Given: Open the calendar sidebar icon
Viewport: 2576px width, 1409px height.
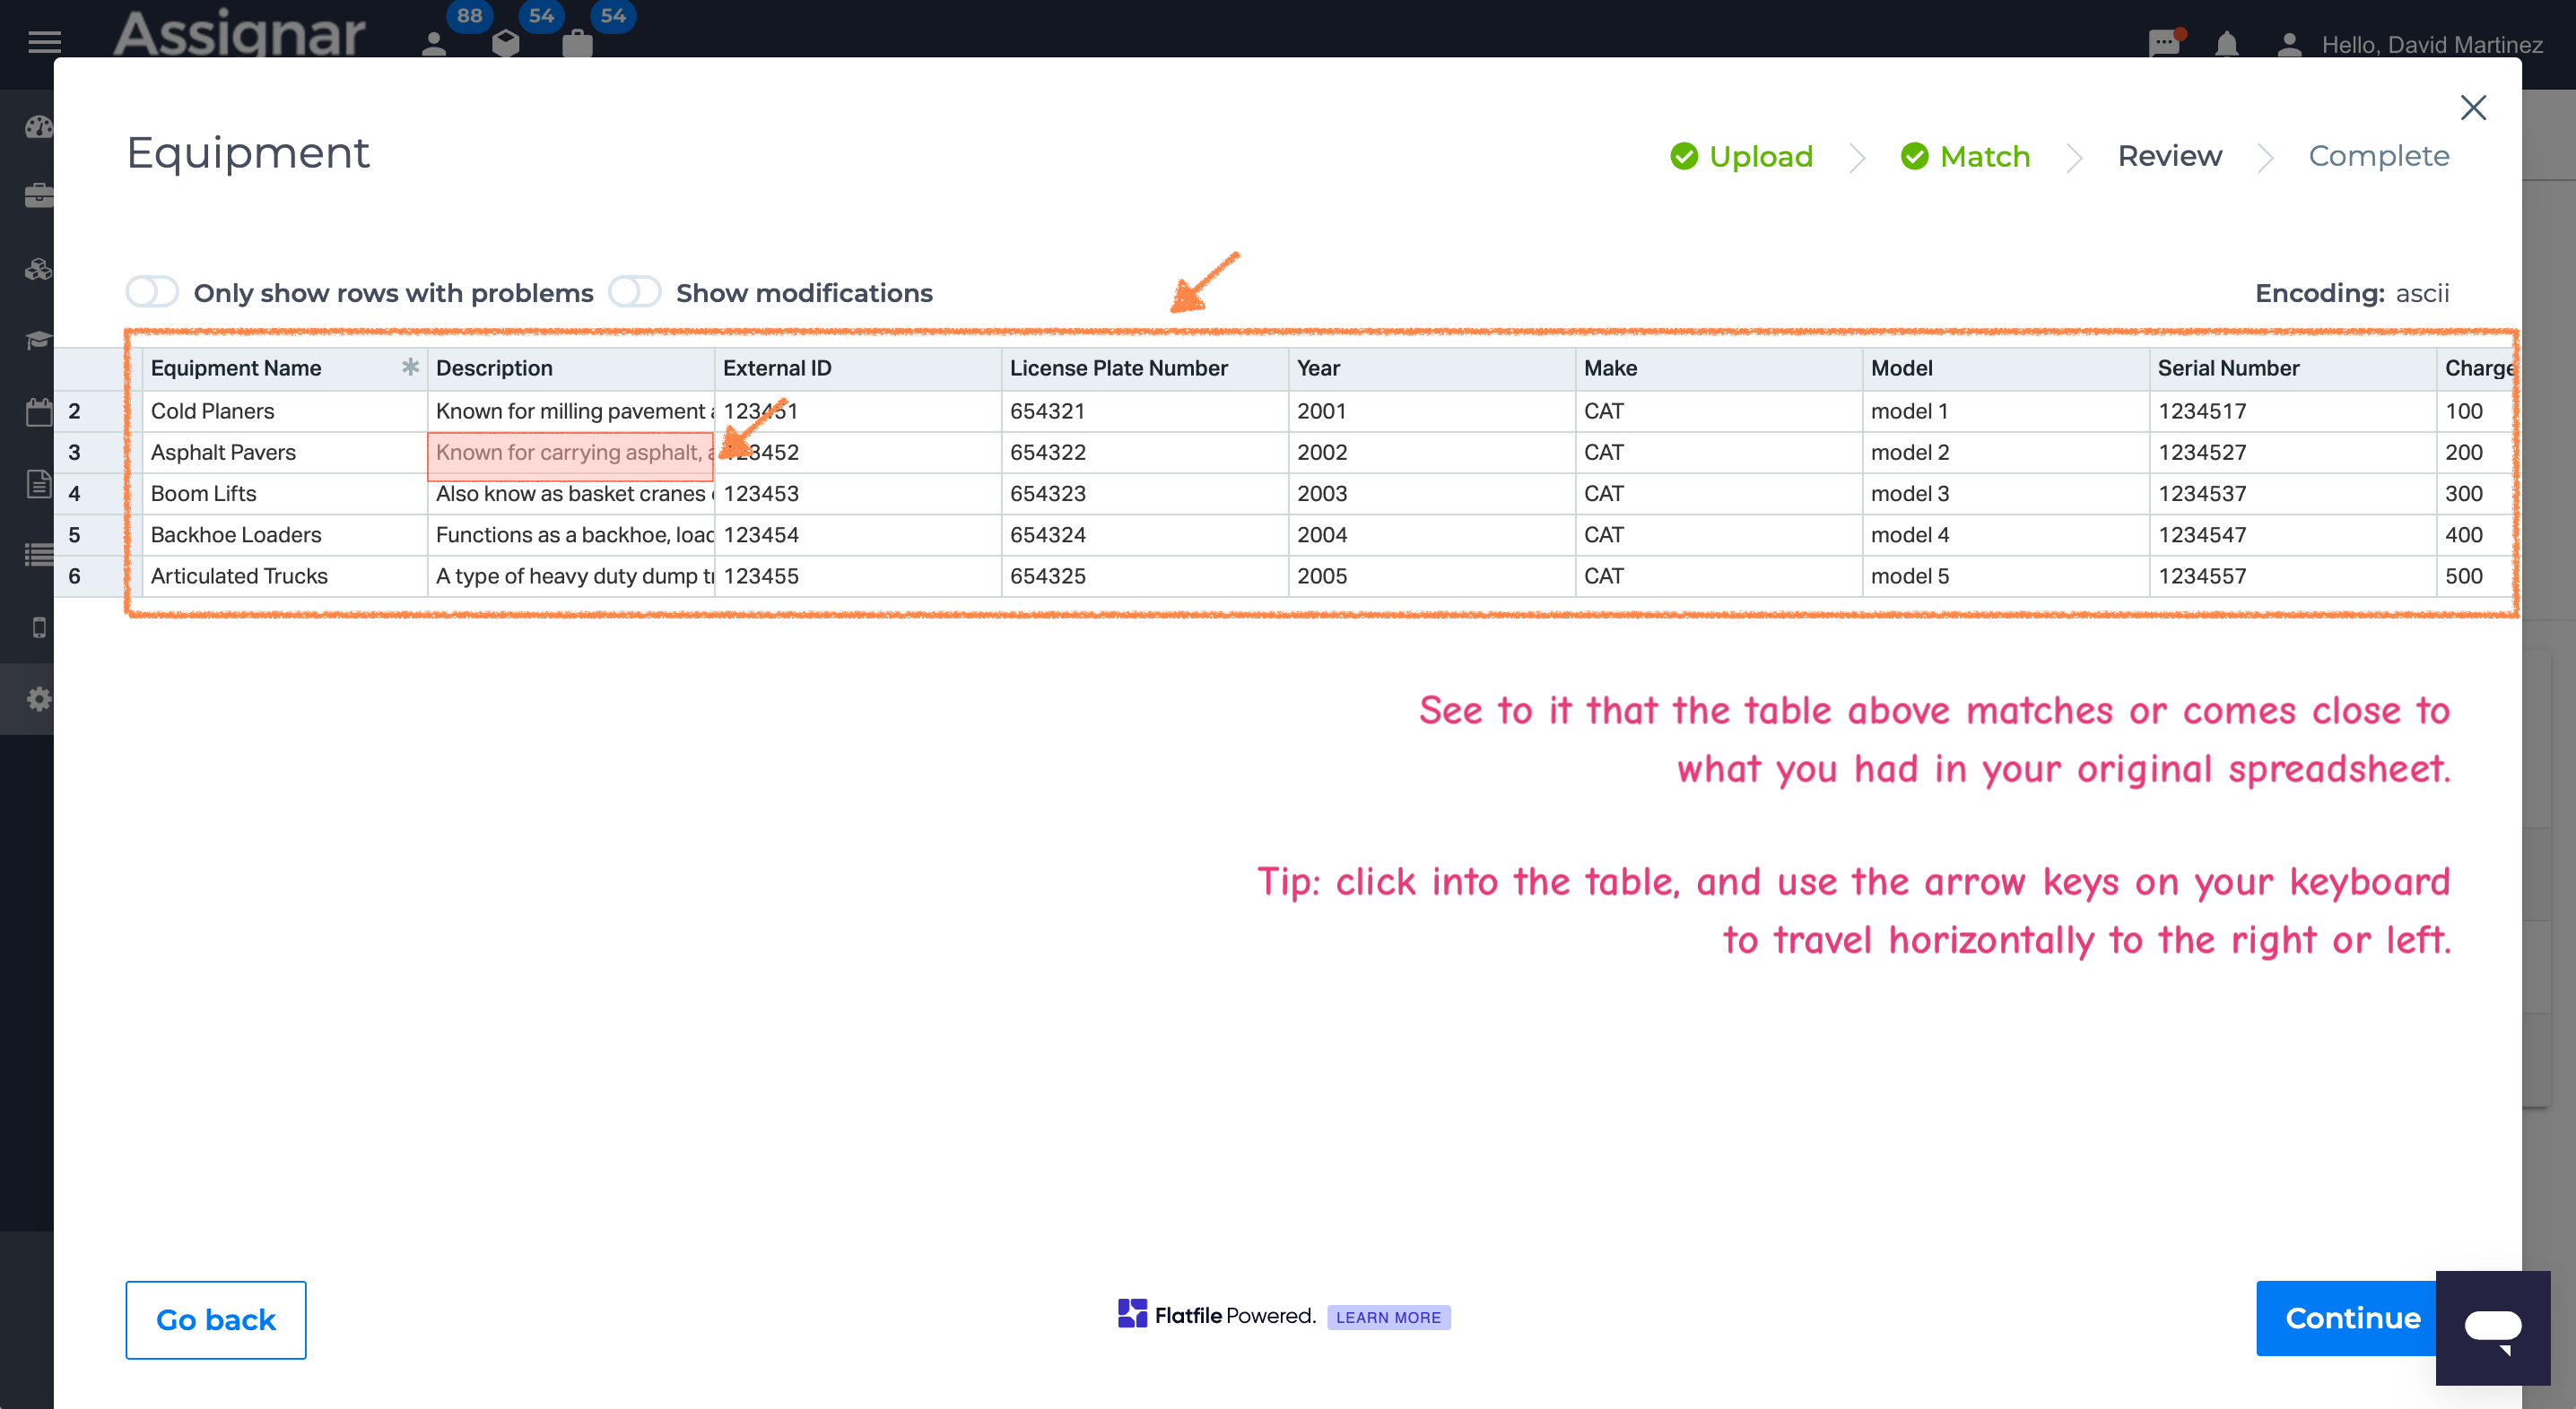Looking at the screenshot, I should tap(38, 411).
